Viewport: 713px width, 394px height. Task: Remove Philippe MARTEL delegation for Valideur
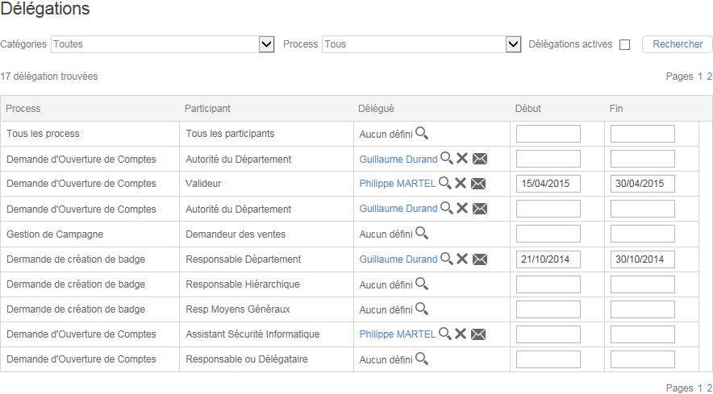(461, 184)
